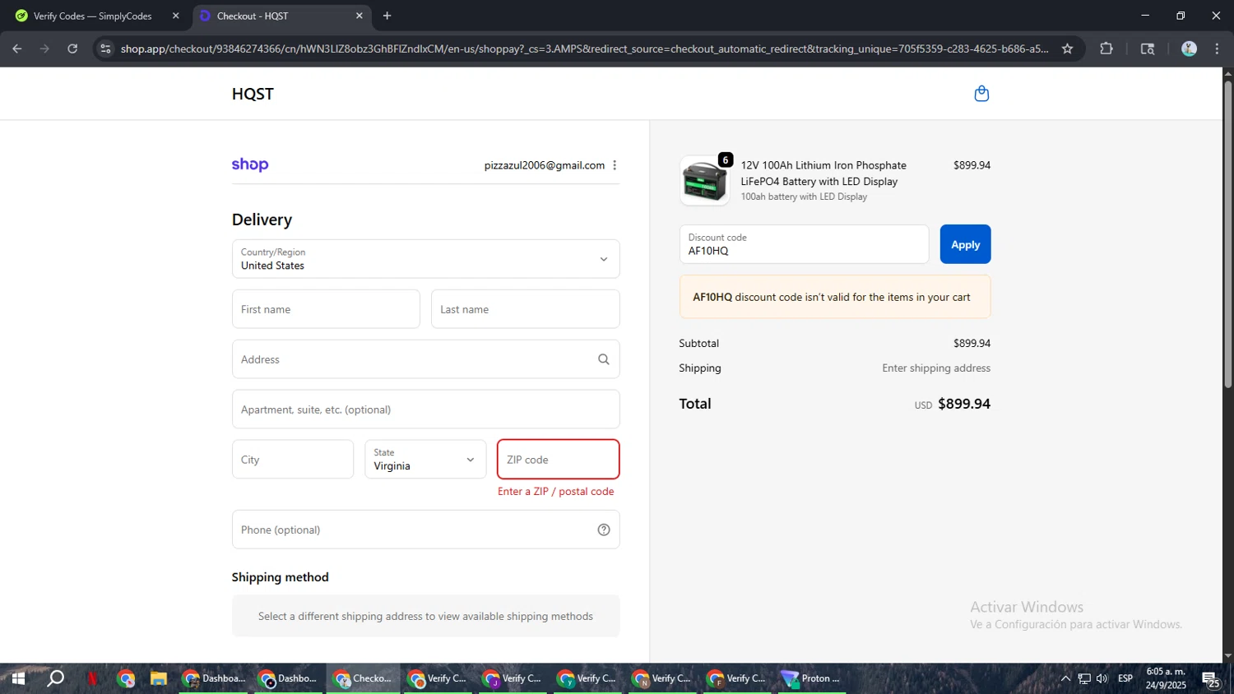Reload the checkout page

click(72, 49)
